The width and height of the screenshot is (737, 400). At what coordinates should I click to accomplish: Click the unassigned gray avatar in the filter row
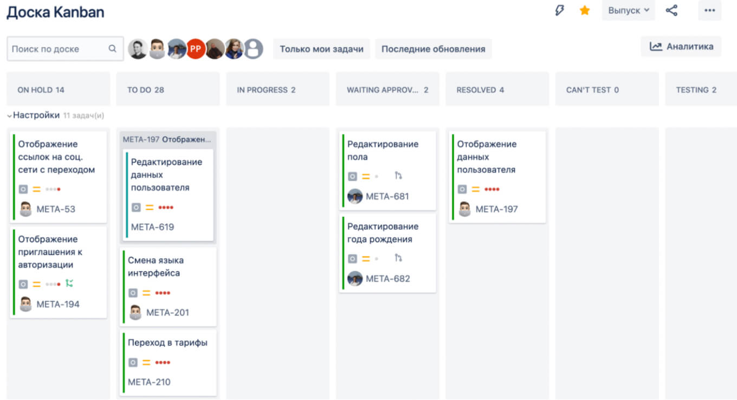tap(252, 49)
